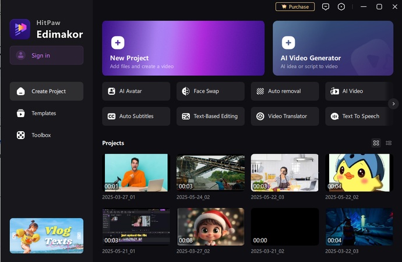Open Text-Based Editing tool

point(210,116)
